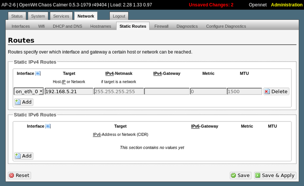Open DHCP and DNS subtab
The width and height of the screenshot is (304, 186).
coord(68,26)
